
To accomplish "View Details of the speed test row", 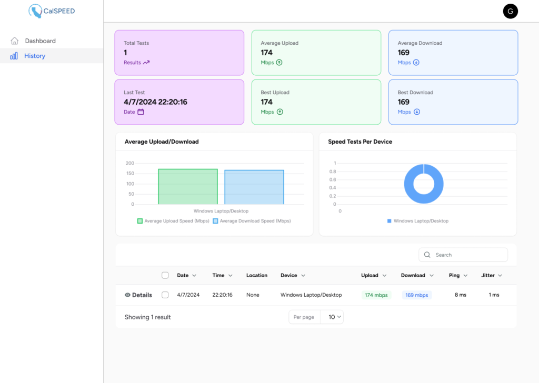I will [x=138, y=295].
